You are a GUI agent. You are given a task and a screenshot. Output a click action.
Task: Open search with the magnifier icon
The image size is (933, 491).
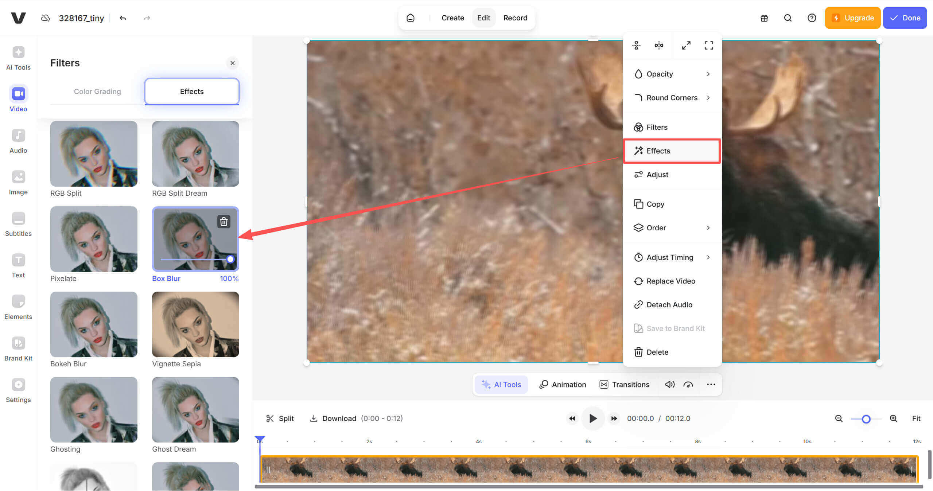click(x=788, y=17)
